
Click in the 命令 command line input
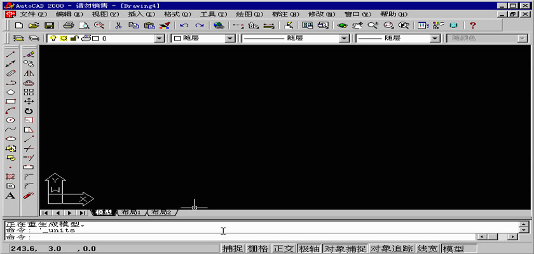point(240,237)
